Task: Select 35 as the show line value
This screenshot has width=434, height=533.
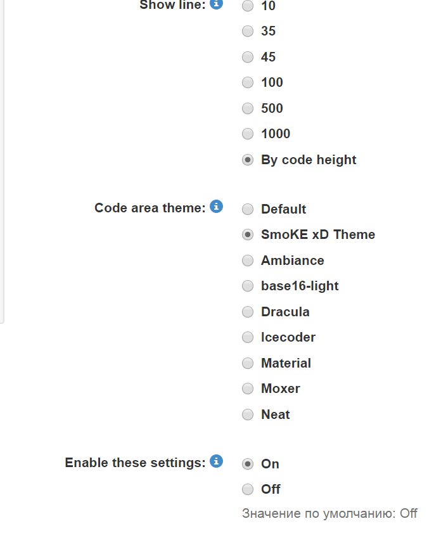Action: [247, 30]
